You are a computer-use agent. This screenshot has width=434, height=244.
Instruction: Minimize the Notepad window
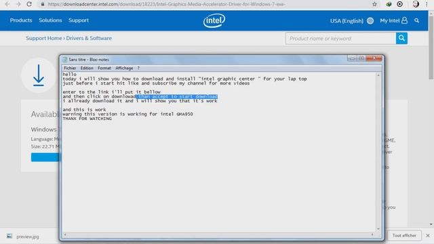pyautogui.click(x=352, y=58)
